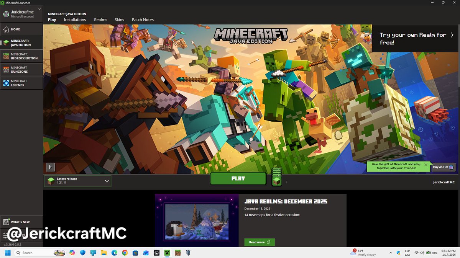
Task: Open the three-dot more options menu
Action: coord(287,182)
